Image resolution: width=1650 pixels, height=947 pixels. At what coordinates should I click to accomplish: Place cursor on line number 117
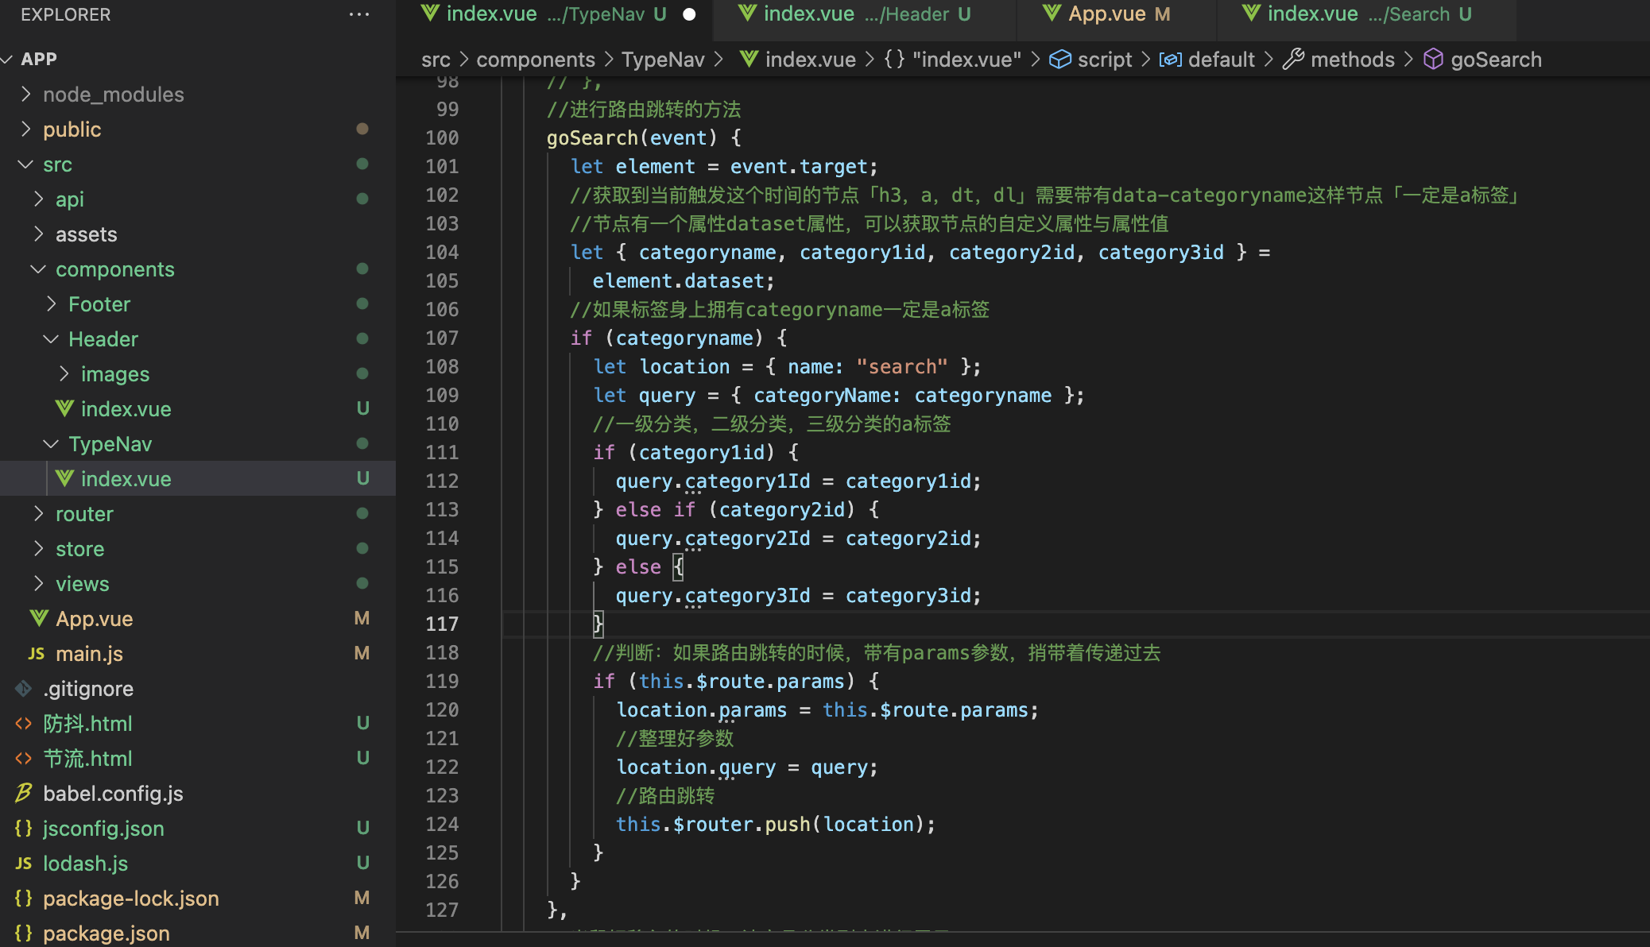point(442,624)
